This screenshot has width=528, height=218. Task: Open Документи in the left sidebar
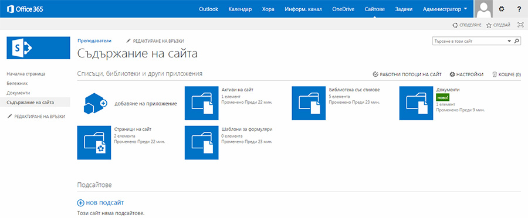(18, 93)
